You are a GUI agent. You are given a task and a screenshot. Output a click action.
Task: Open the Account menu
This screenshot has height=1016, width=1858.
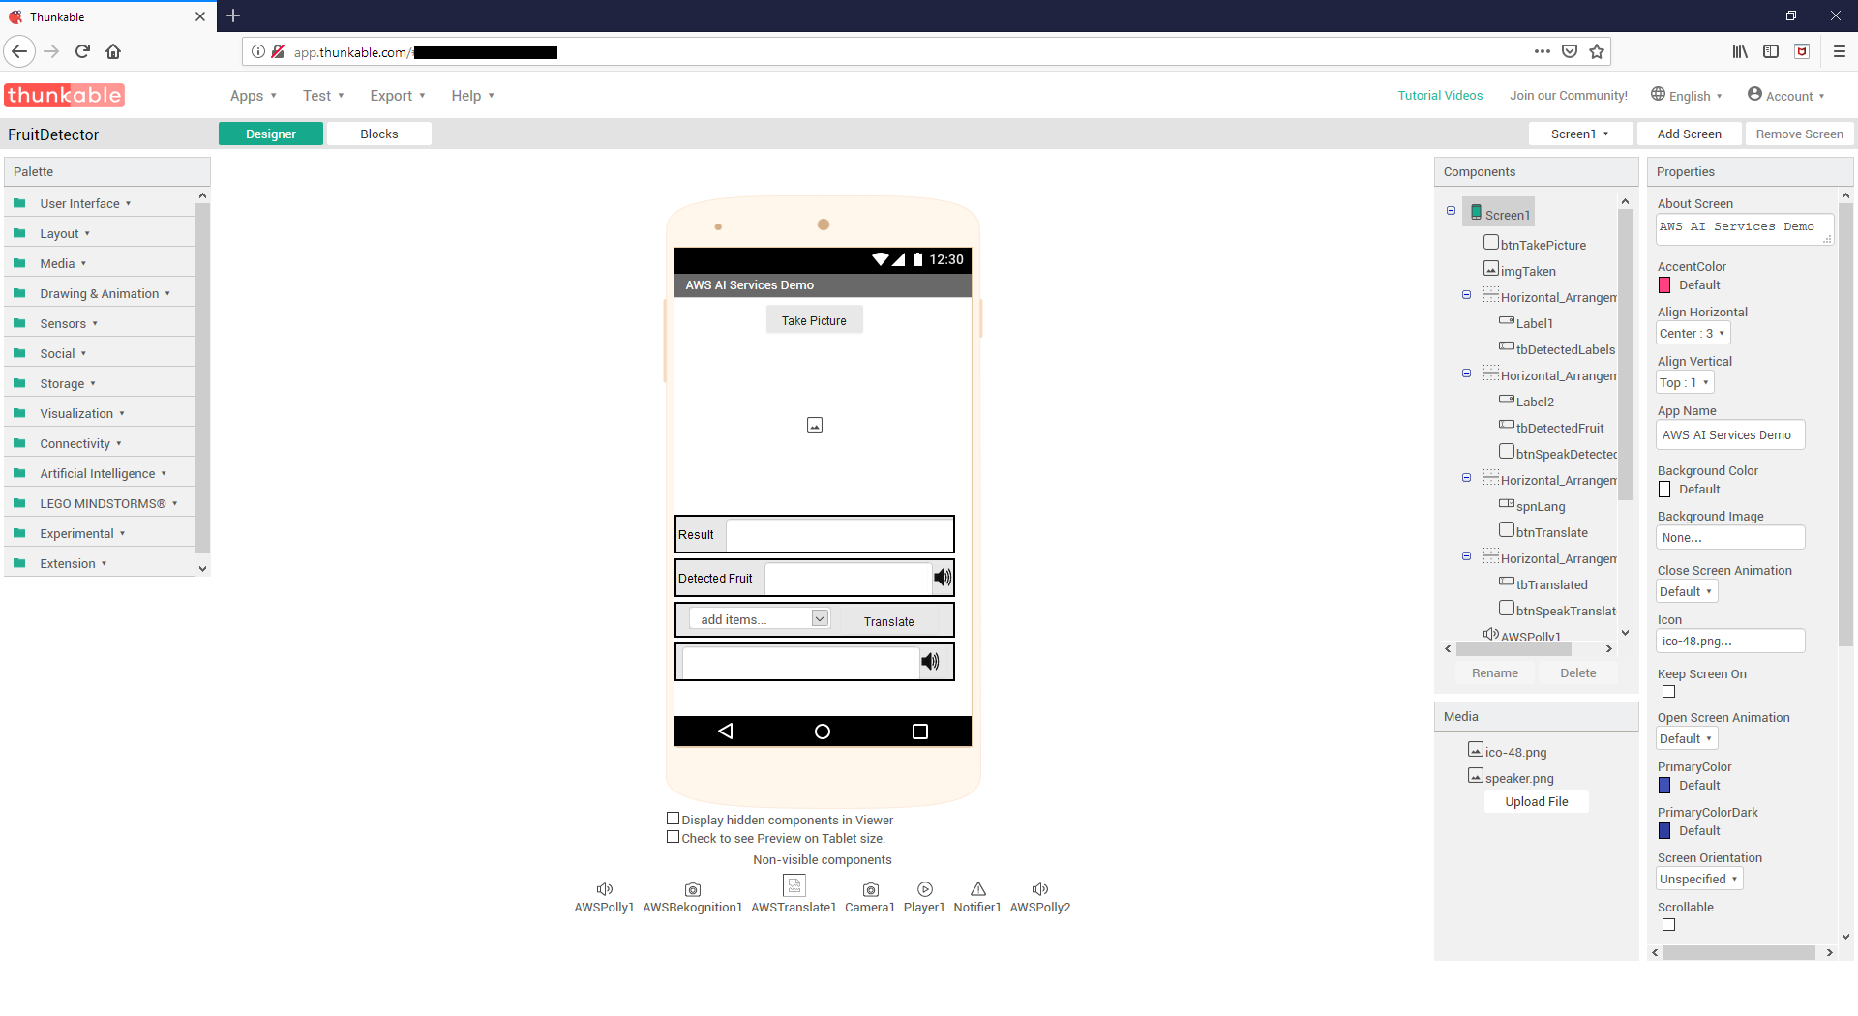pyautogui.click(x=1786, y=95)
